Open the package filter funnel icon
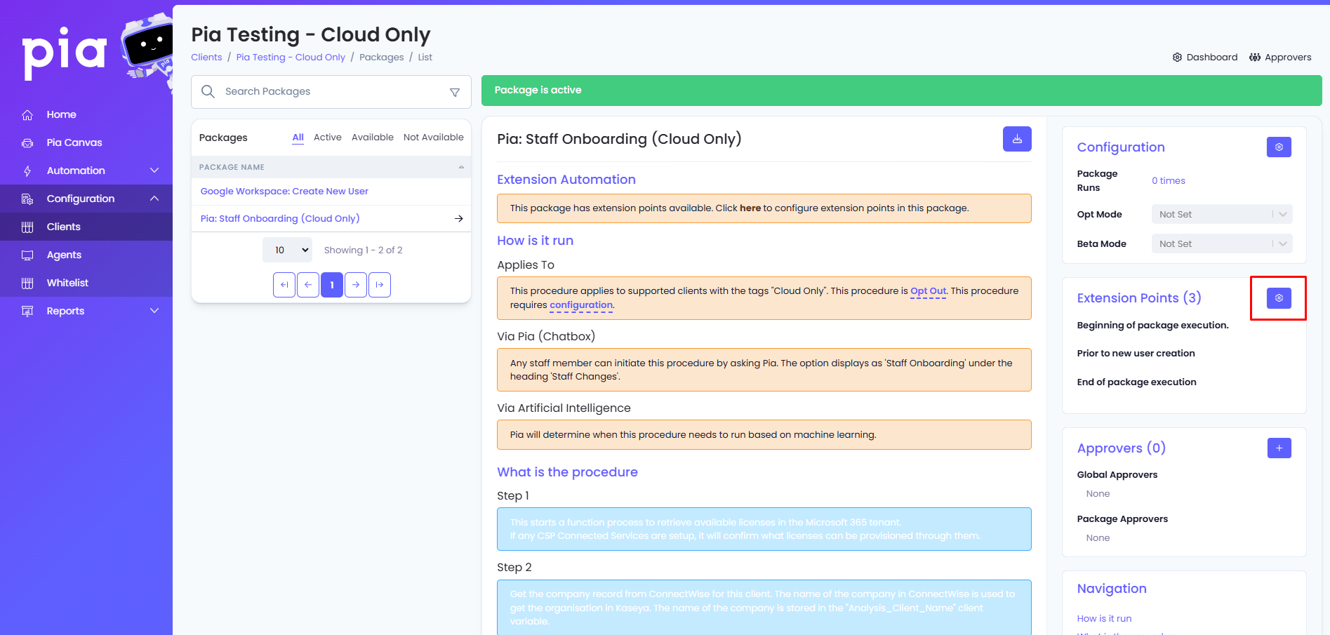Viewport: 1330px width, 635px height. tap(455, 92)
